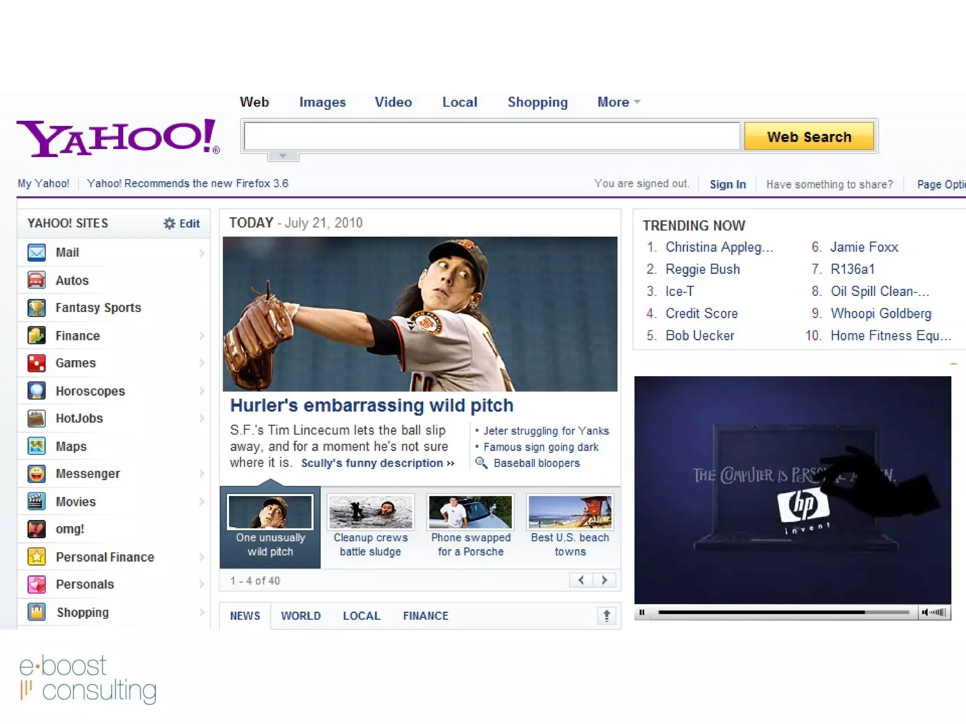Viewport: 966px width, 724px height.
Task: Collapse the news panel with the up arrow
Action: (x=607, y=616)
